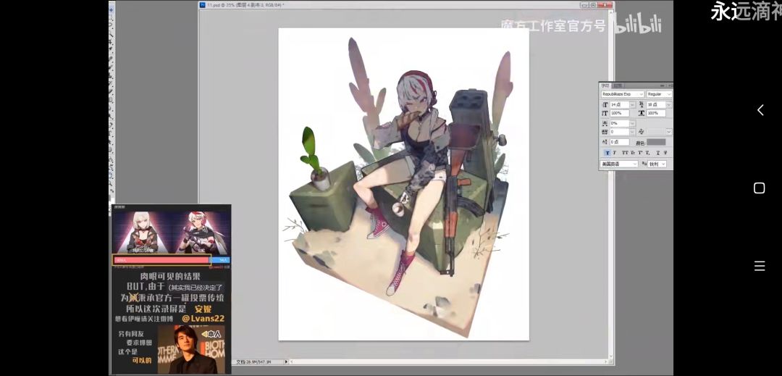Toggle Subscript text style
782x376 pixels.
tap(648, 153)
